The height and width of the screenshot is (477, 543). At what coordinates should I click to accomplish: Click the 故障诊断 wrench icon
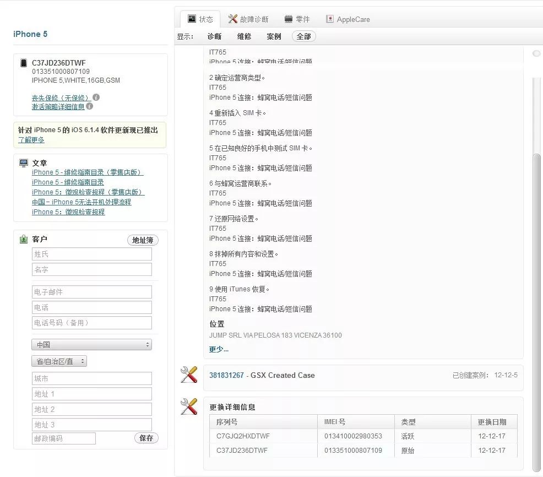(233, 19)
